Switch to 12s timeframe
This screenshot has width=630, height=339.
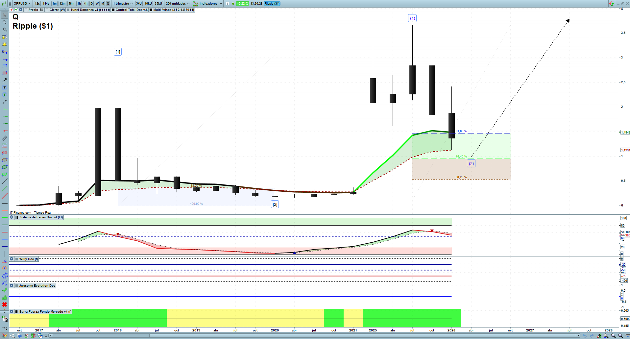37,4
